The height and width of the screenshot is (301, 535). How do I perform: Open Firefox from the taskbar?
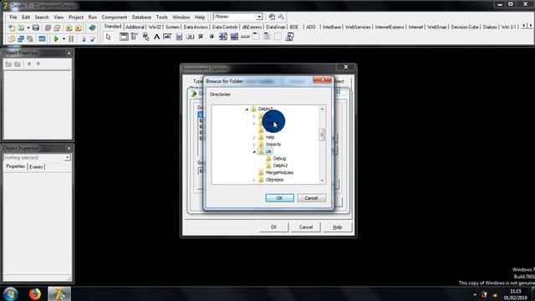(34, 293)
